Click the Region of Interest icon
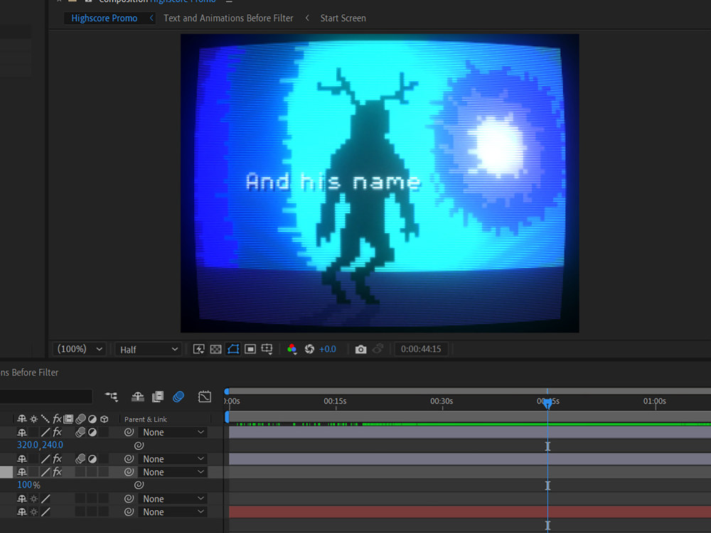The image size is (711, 533). [250, 349]
